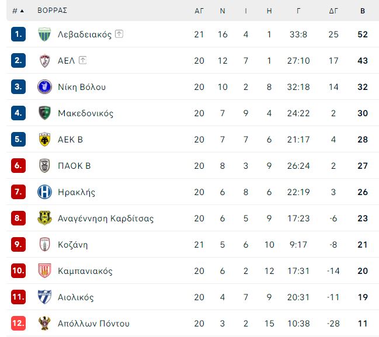Open the Κοζάνη team name link
Screen dimensions: 379x337
[x=73, y=245]
